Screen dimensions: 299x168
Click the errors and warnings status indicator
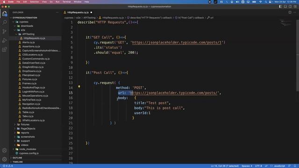tap(7, 166)
